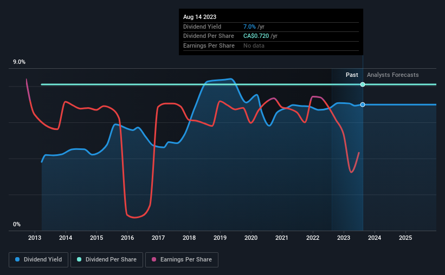The width and height of the screenshot is (445, 275).
Task: Click the 2025 x-axis label
Action: [x=405, y=238]
